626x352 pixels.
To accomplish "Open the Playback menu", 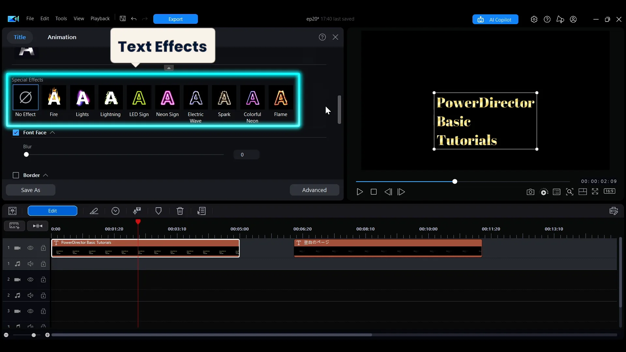I will 100,19.
